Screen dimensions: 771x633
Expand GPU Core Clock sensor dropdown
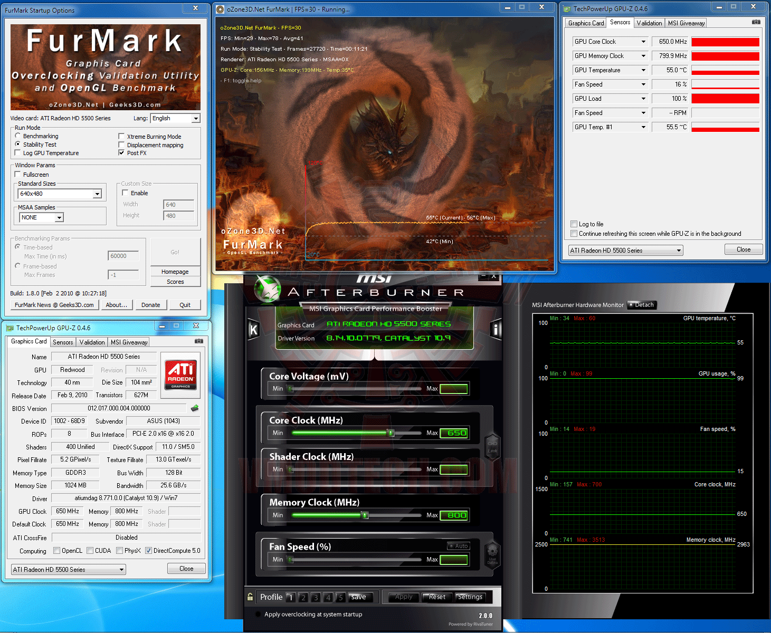(643, 42)
